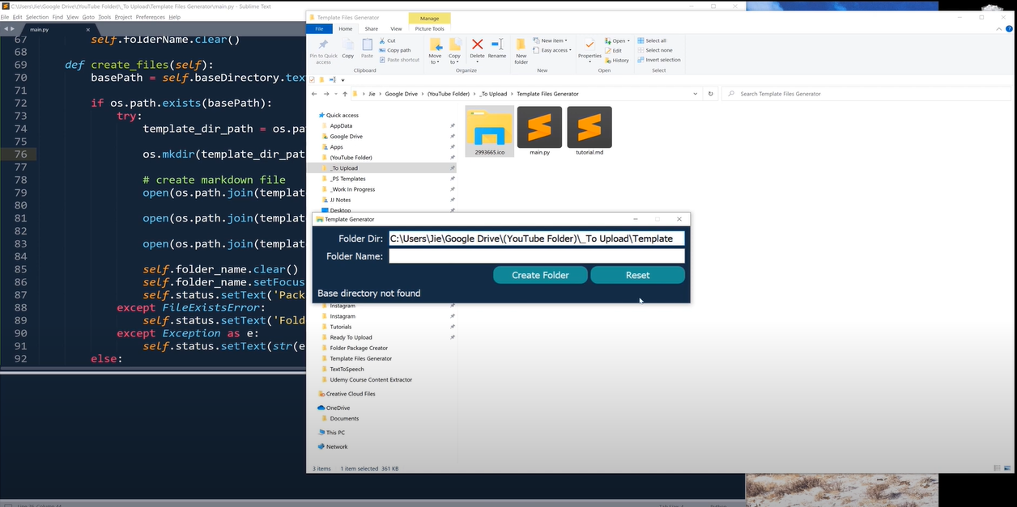Expand the address bar history dropdown
The image size is (1017, 507).
(x=696, y=94)
